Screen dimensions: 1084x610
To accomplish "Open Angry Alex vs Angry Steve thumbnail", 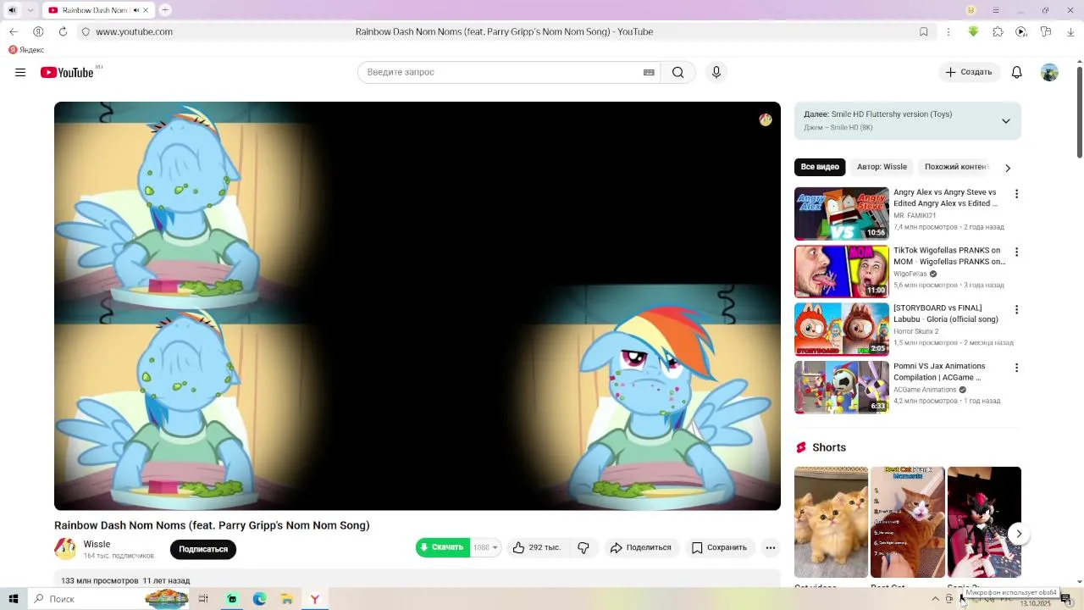I will pyautogui.click(x=842, y=213).
